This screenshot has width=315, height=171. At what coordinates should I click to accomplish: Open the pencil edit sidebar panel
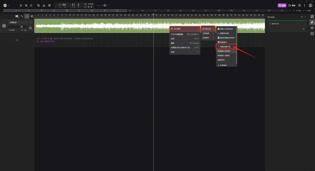click(312, 17)
